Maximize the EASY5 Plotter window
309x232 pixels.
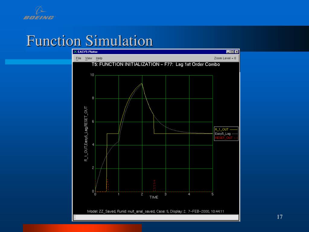[x=232, y=52]
